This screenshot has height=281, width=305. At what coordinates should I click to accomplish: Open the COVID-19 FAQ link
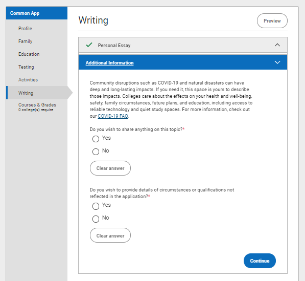coord(113,116)
